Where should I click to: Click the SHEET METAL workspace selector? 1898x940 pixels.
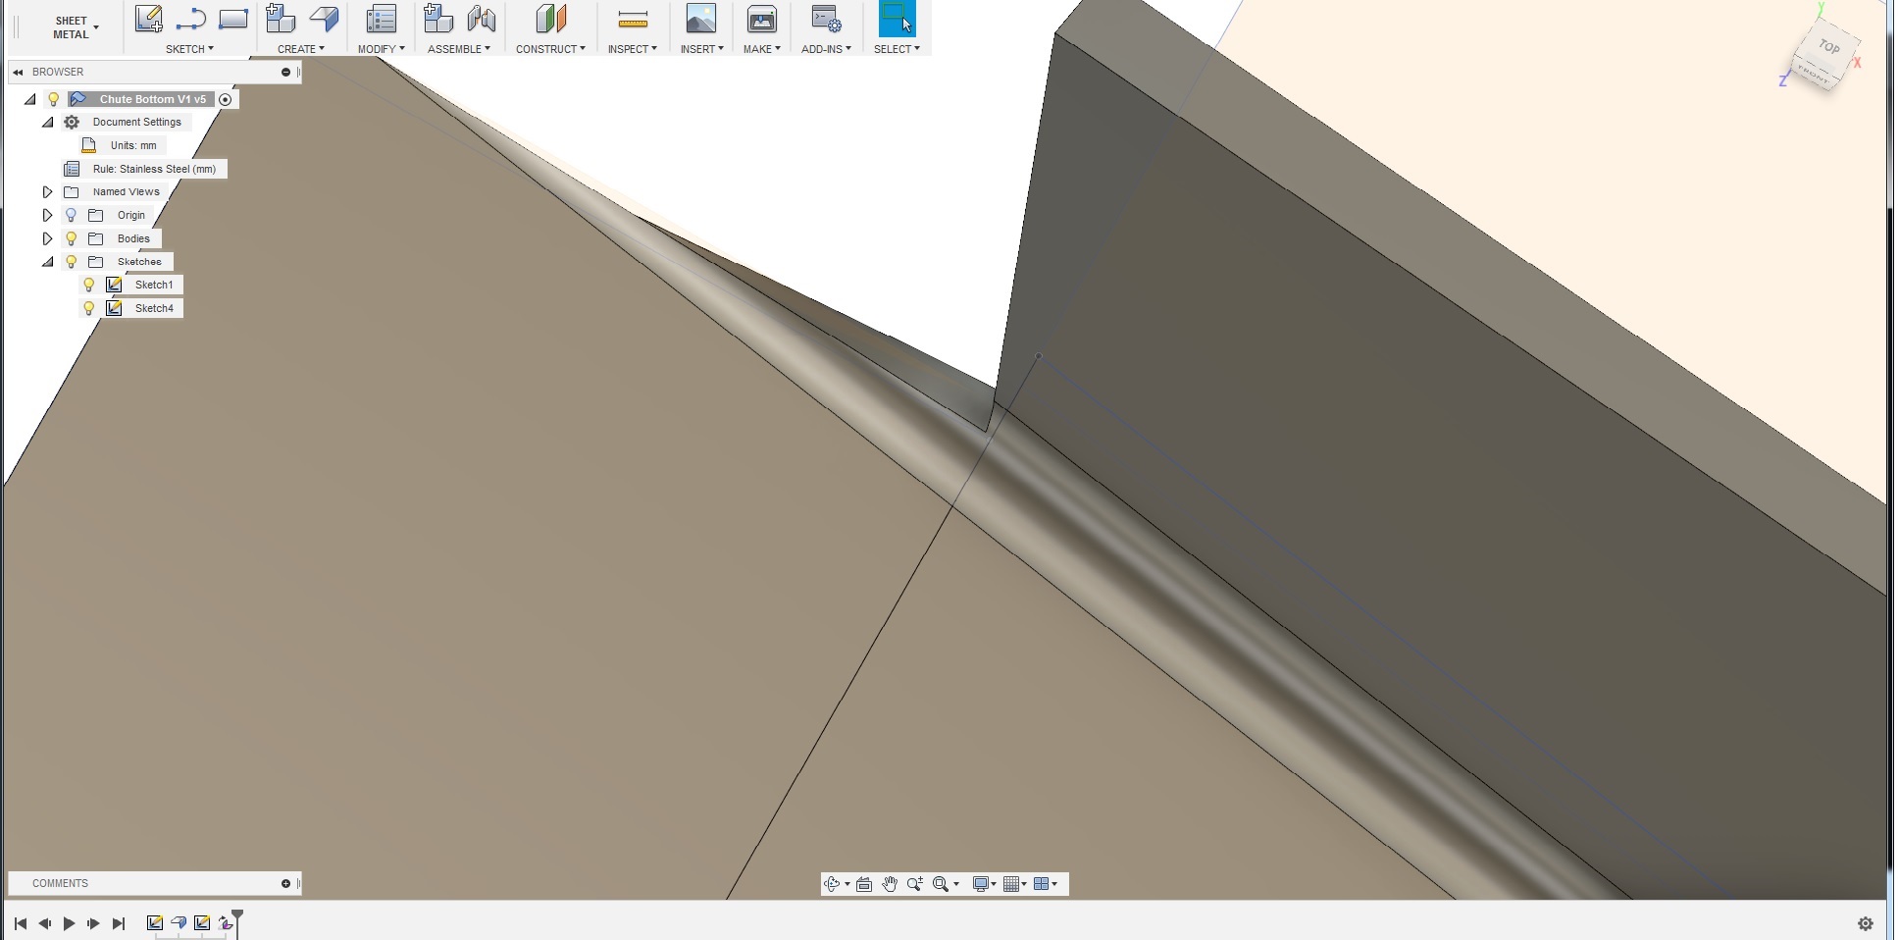72,26
